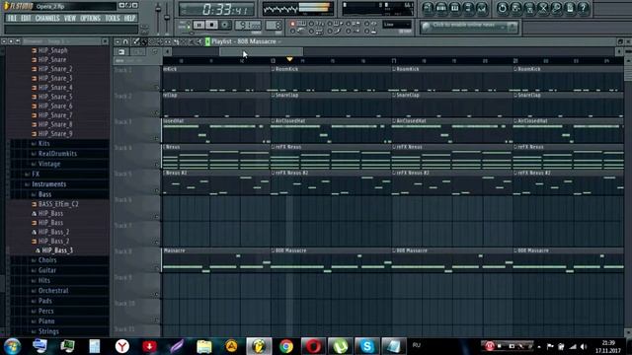Expand the Orchestral folder

point(53,290)
